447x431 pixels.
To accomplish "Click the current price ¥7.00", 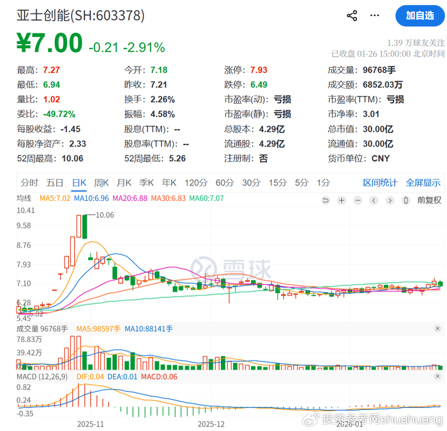I will coord(50,43).
